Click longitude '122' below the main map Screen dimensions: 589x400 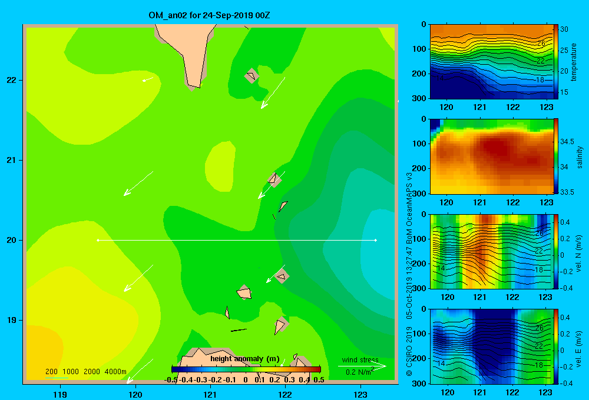click(285, 394)
